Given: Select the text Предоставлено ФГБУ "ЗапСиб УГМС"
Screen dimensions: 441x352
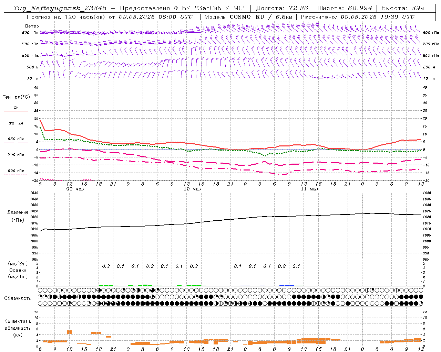Looking at the screenshot, I should [183, 8].
